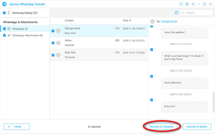The image size is (215, 134).
Task: Click the Syncios logo icon
Action: [4, 4]
